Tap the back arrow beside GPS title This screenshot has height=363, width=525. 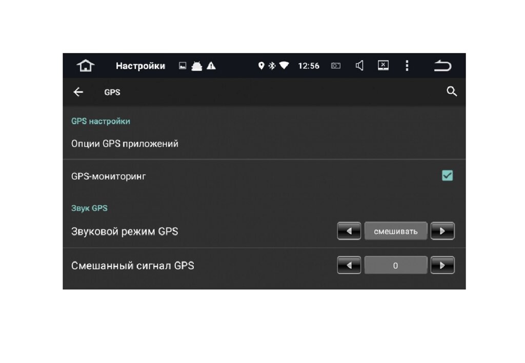tap(78, 92)
